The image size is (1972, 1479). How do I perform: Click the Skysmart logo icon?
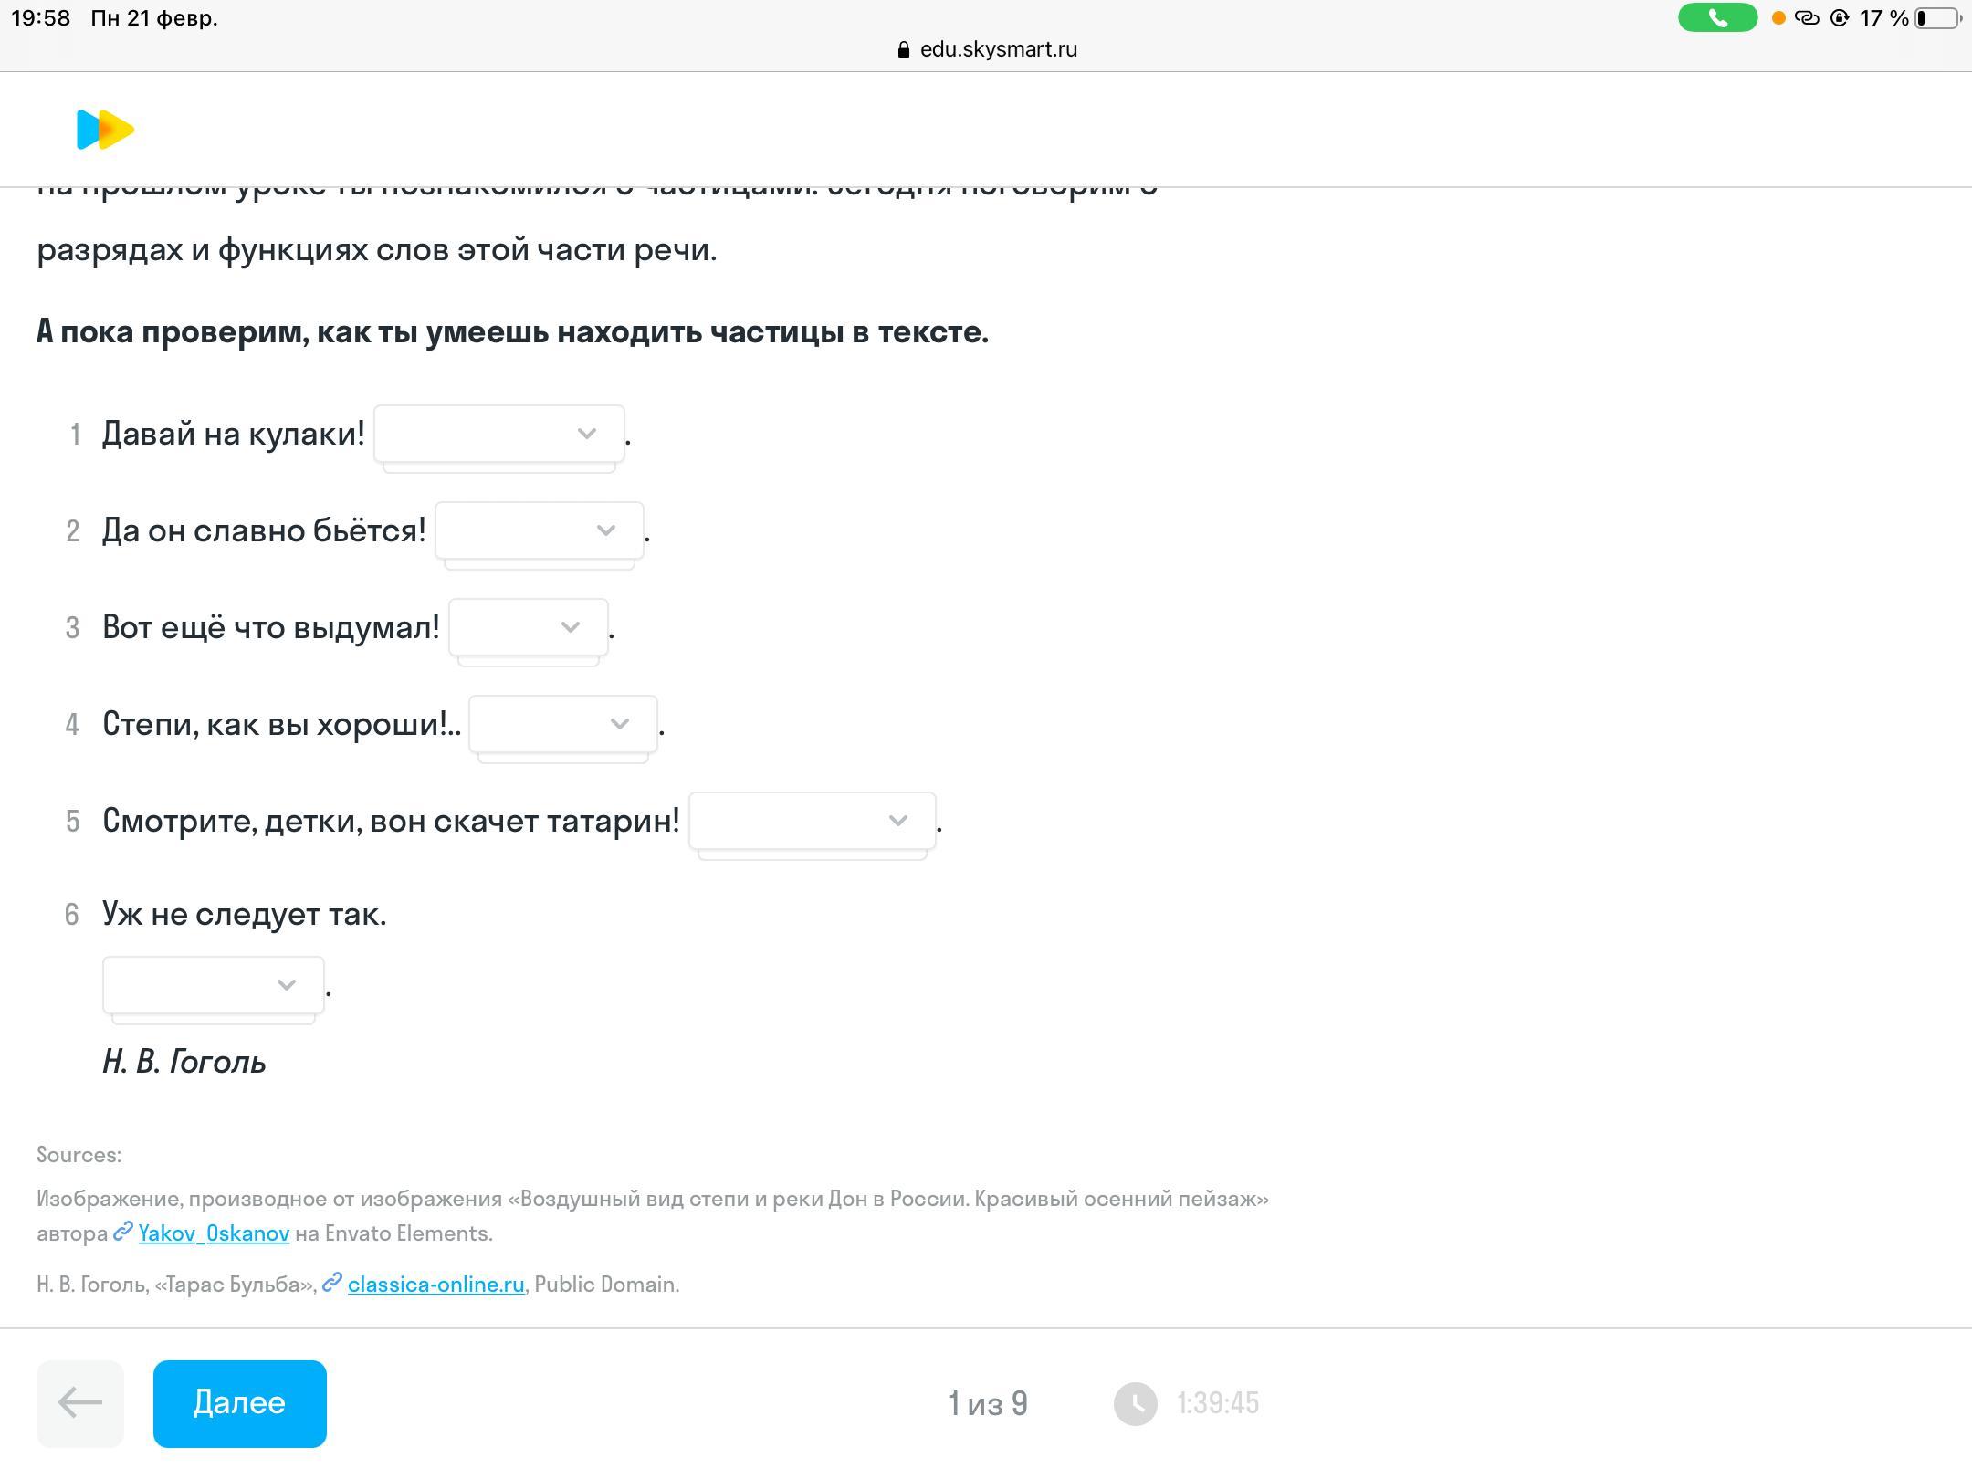click(105, 130)
